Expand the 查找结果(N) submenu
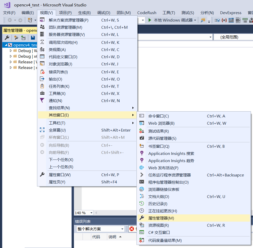The image size is (253, 248). [x=87, y=108]
